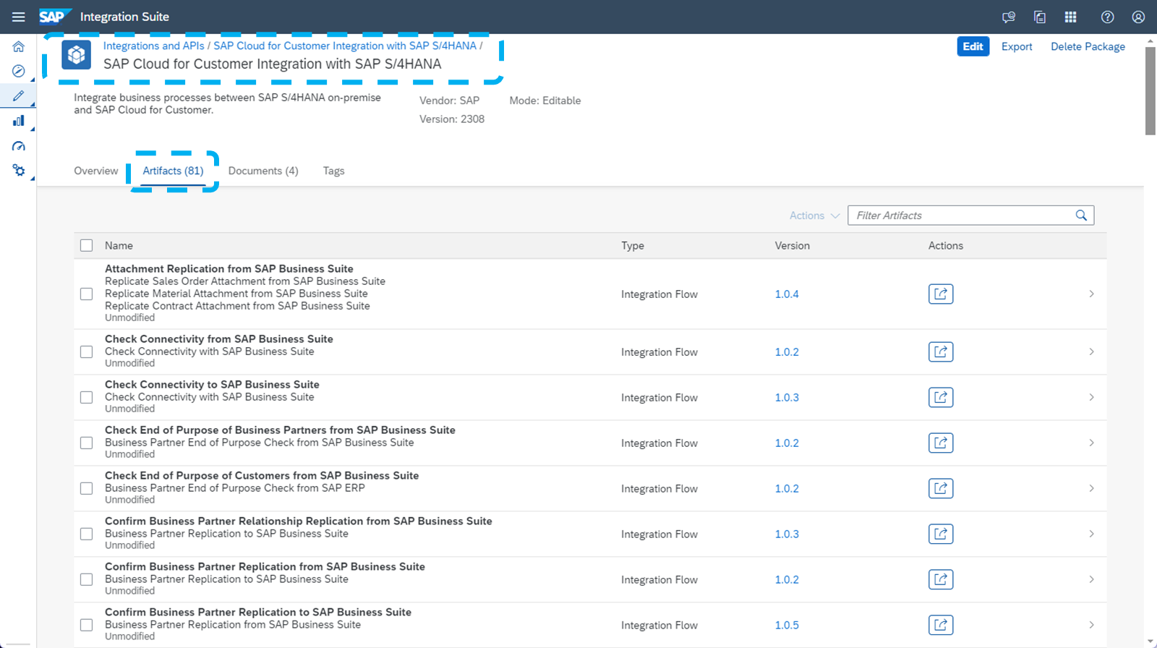This screenshot has width=1157, height=648.
Task: Open the hamburger navigation menu
Action: [x=18, y=17]
